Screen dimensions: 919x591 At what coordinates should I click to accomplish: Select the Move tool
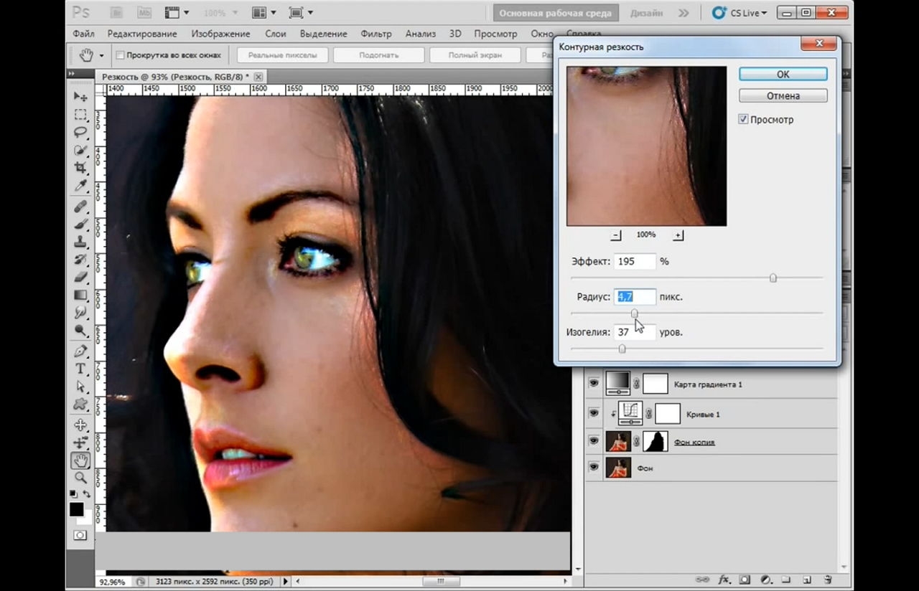coord(80,96)
